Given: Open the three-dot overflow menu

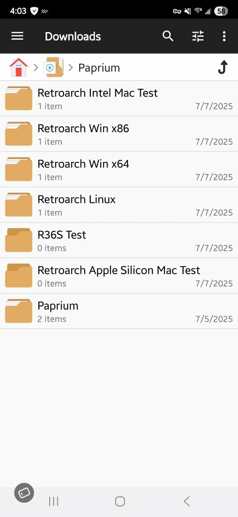Looking at the screenshot, I should tap(224, 36).
